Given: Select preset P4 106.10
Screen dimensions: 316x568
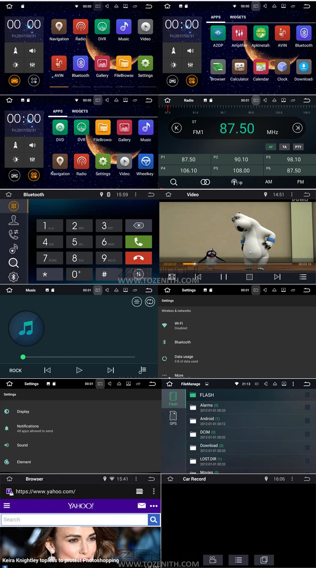Looking at the screenshot, I should coord(184,171).
